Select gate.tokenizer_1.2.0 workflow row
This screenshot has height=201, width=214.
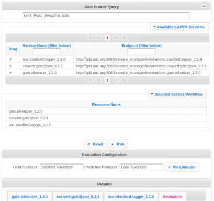[x=106, y=111]
